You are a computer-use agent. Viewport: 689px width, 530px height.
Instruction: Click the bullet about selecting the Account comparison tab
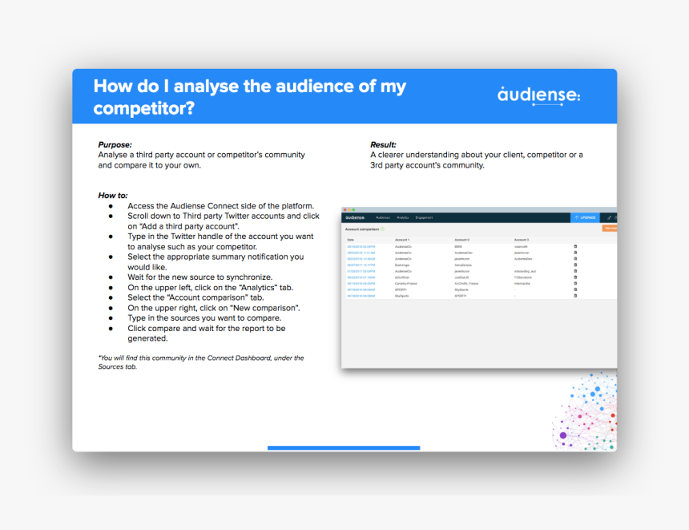coord(195,297)
